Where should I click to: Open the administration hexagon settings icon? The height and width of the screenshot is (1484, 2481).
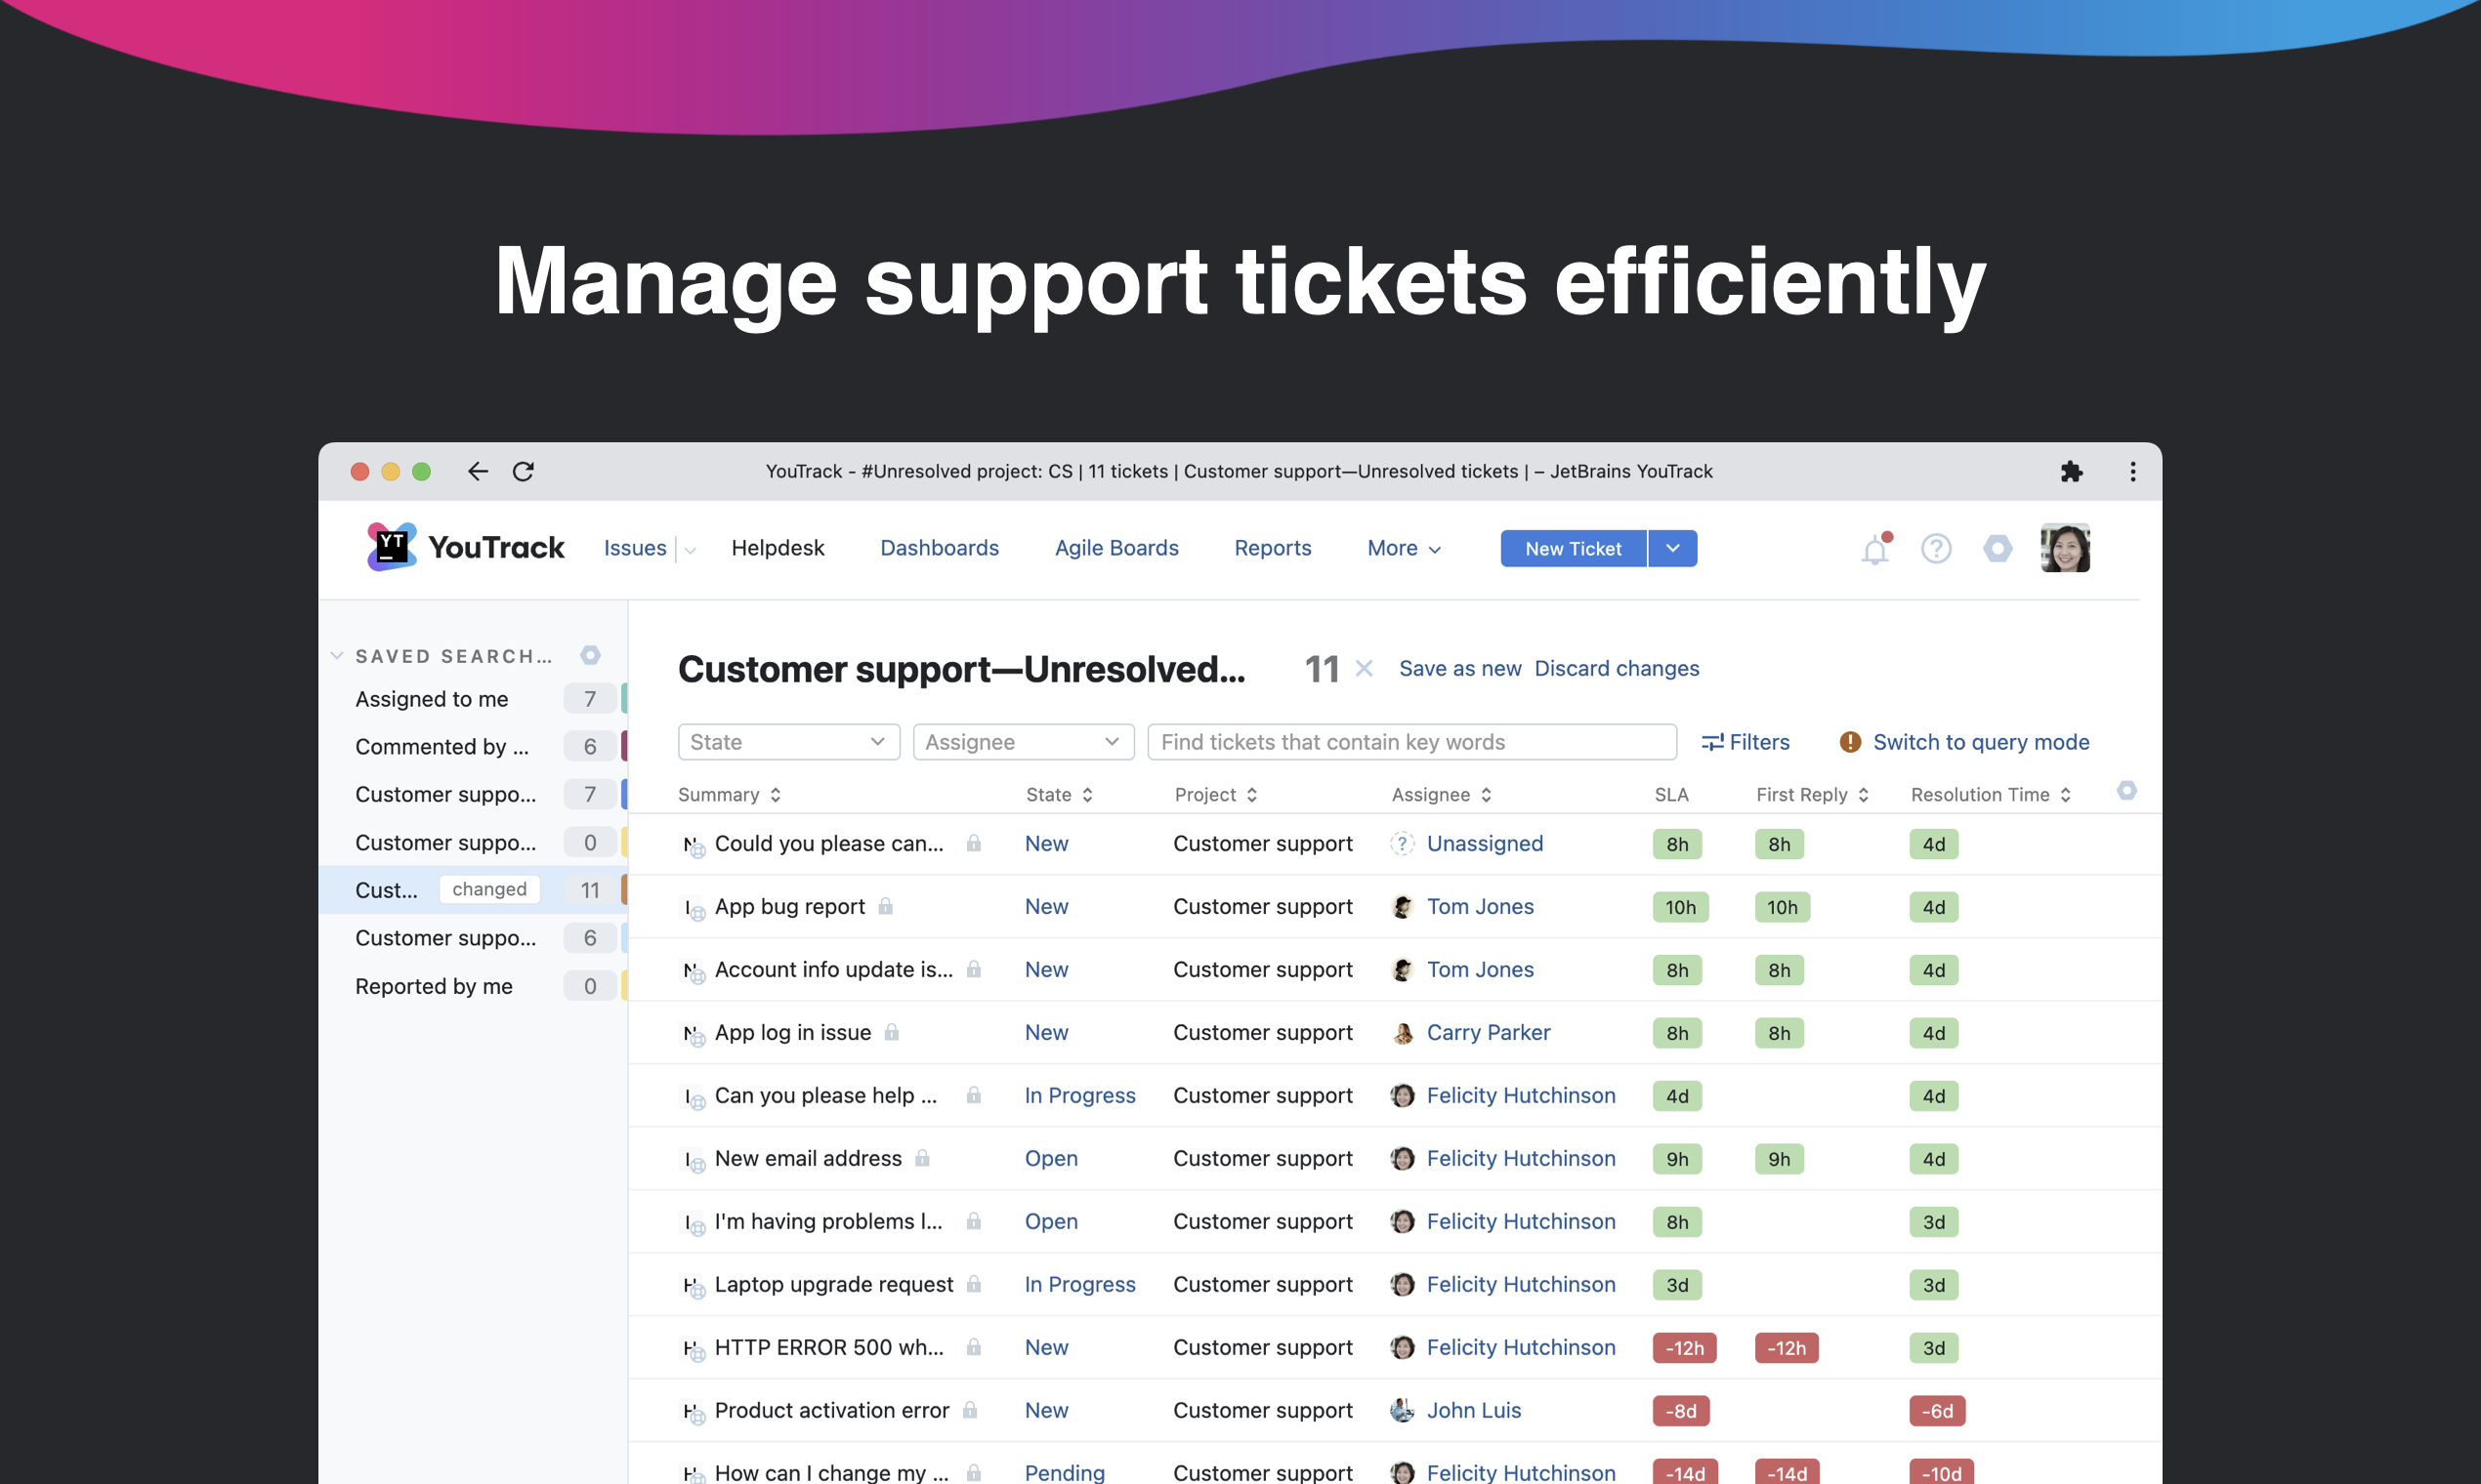1997,548
